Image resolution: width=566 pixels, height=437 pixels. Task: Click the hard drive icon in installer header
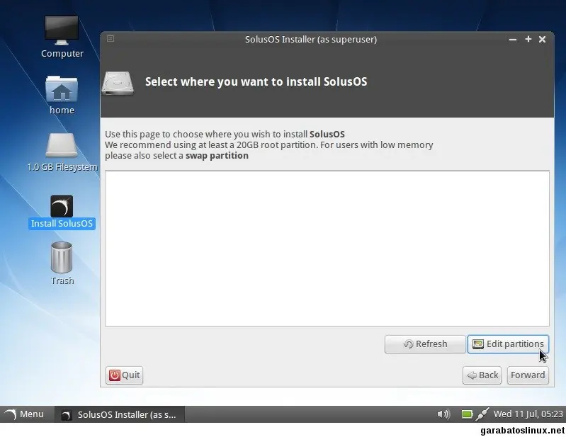click(x=118, y=83)
